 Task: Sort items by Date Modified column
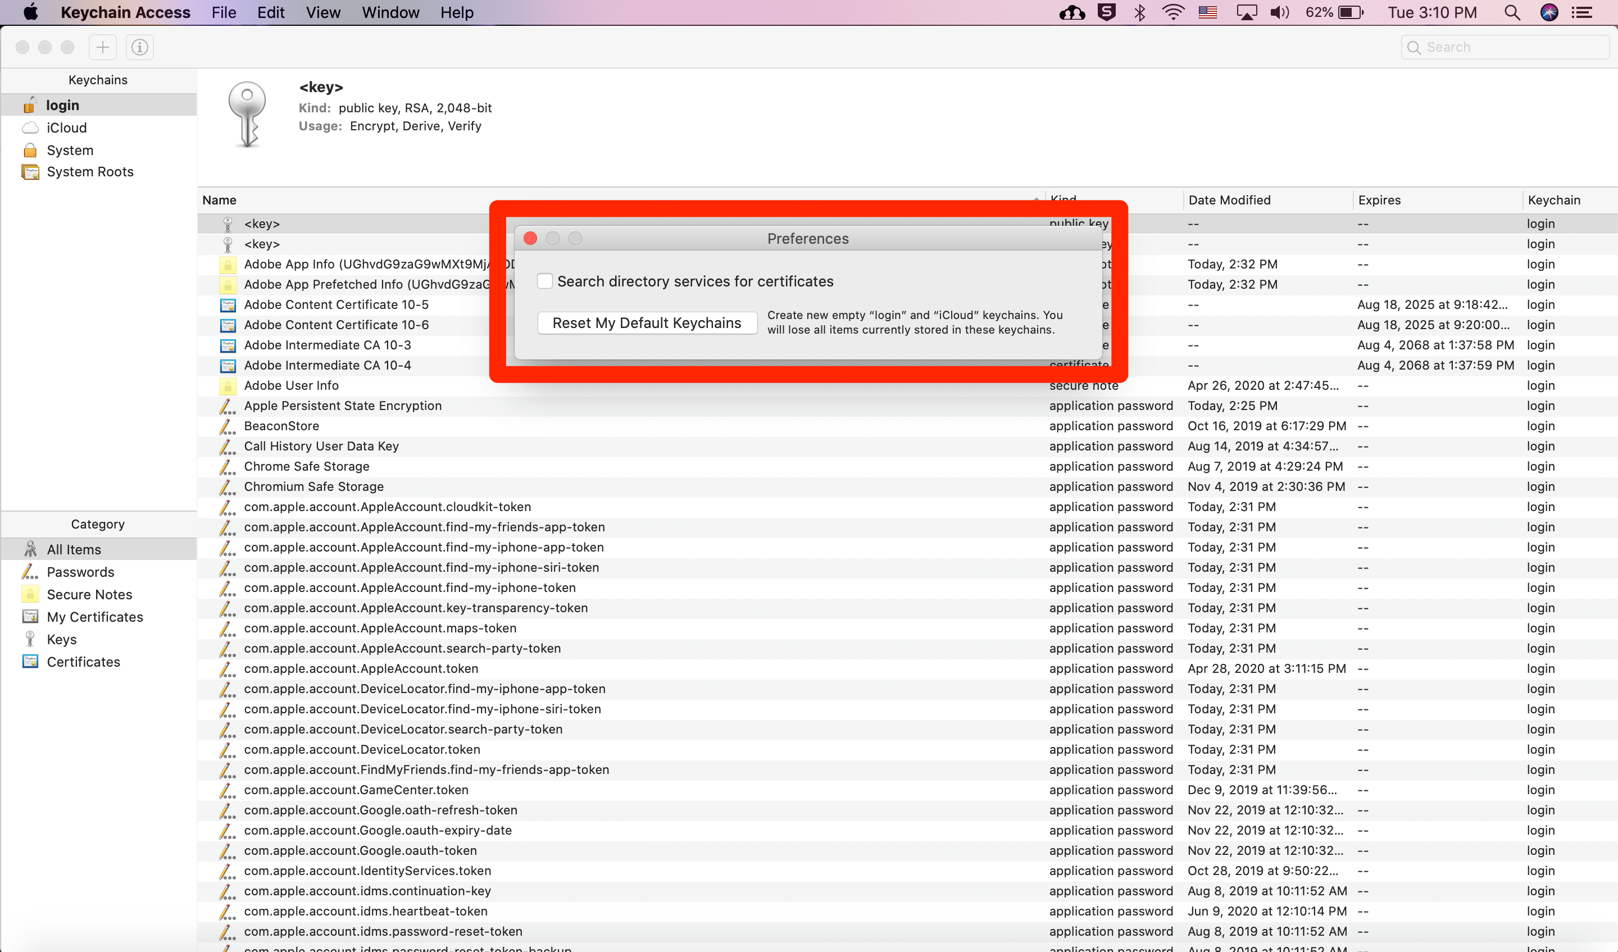1229,199
